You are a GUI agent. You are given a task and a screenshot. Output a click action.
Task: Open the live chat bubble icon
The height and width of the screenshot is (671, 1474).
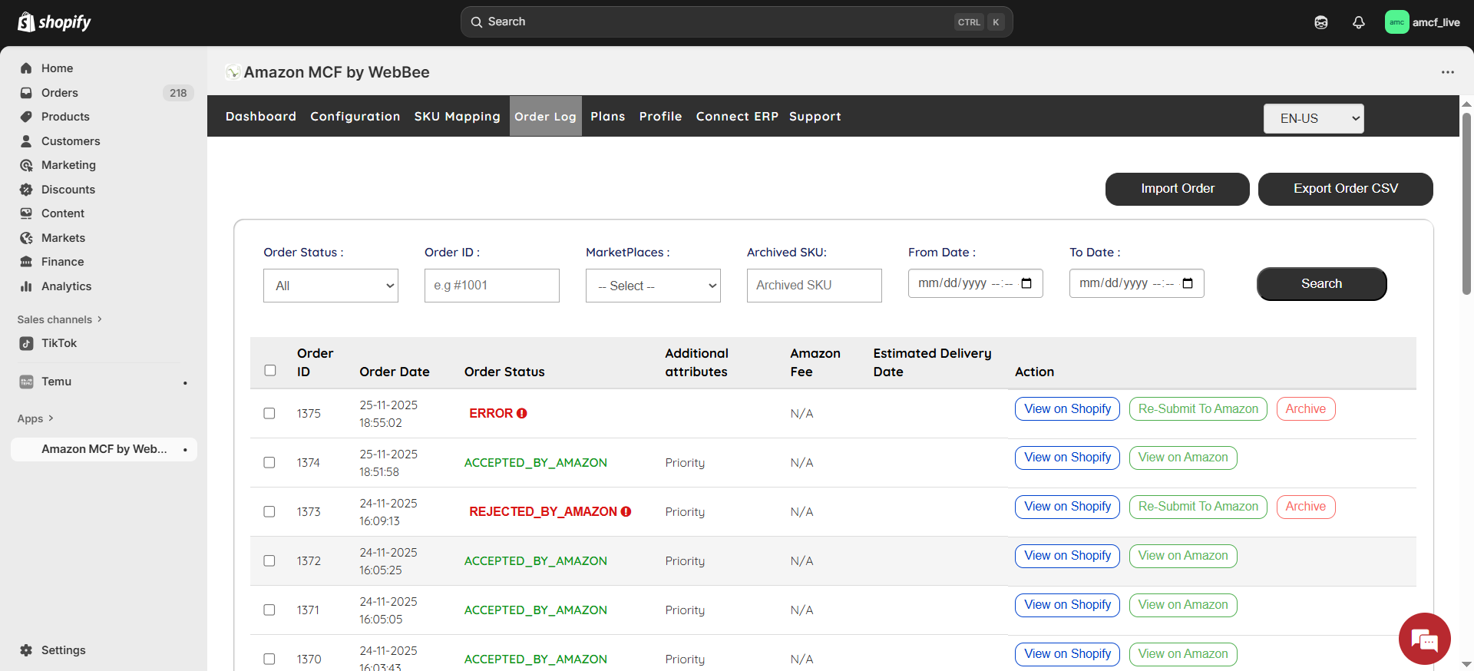pos(1424,639)
